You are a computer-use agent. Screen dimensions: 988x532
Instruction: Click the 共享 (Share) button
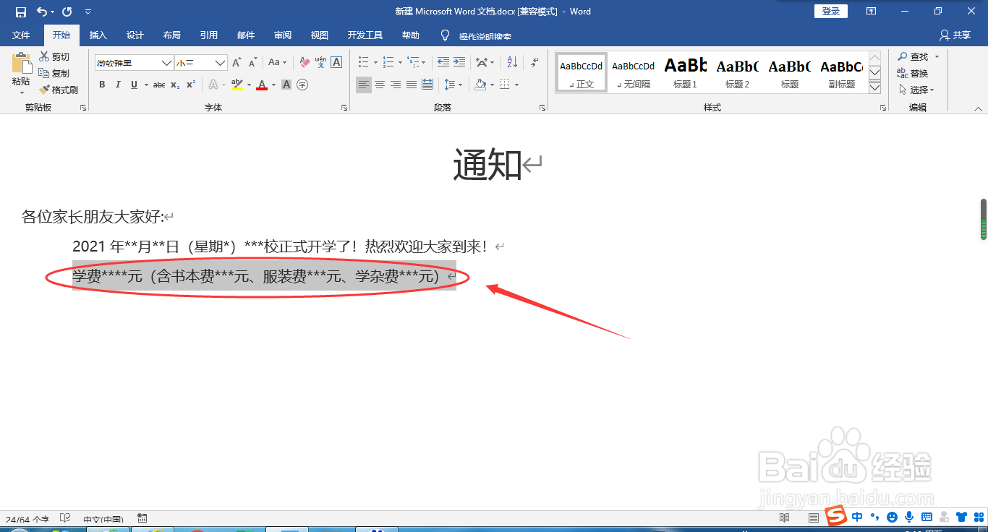[x=955, y=35]
